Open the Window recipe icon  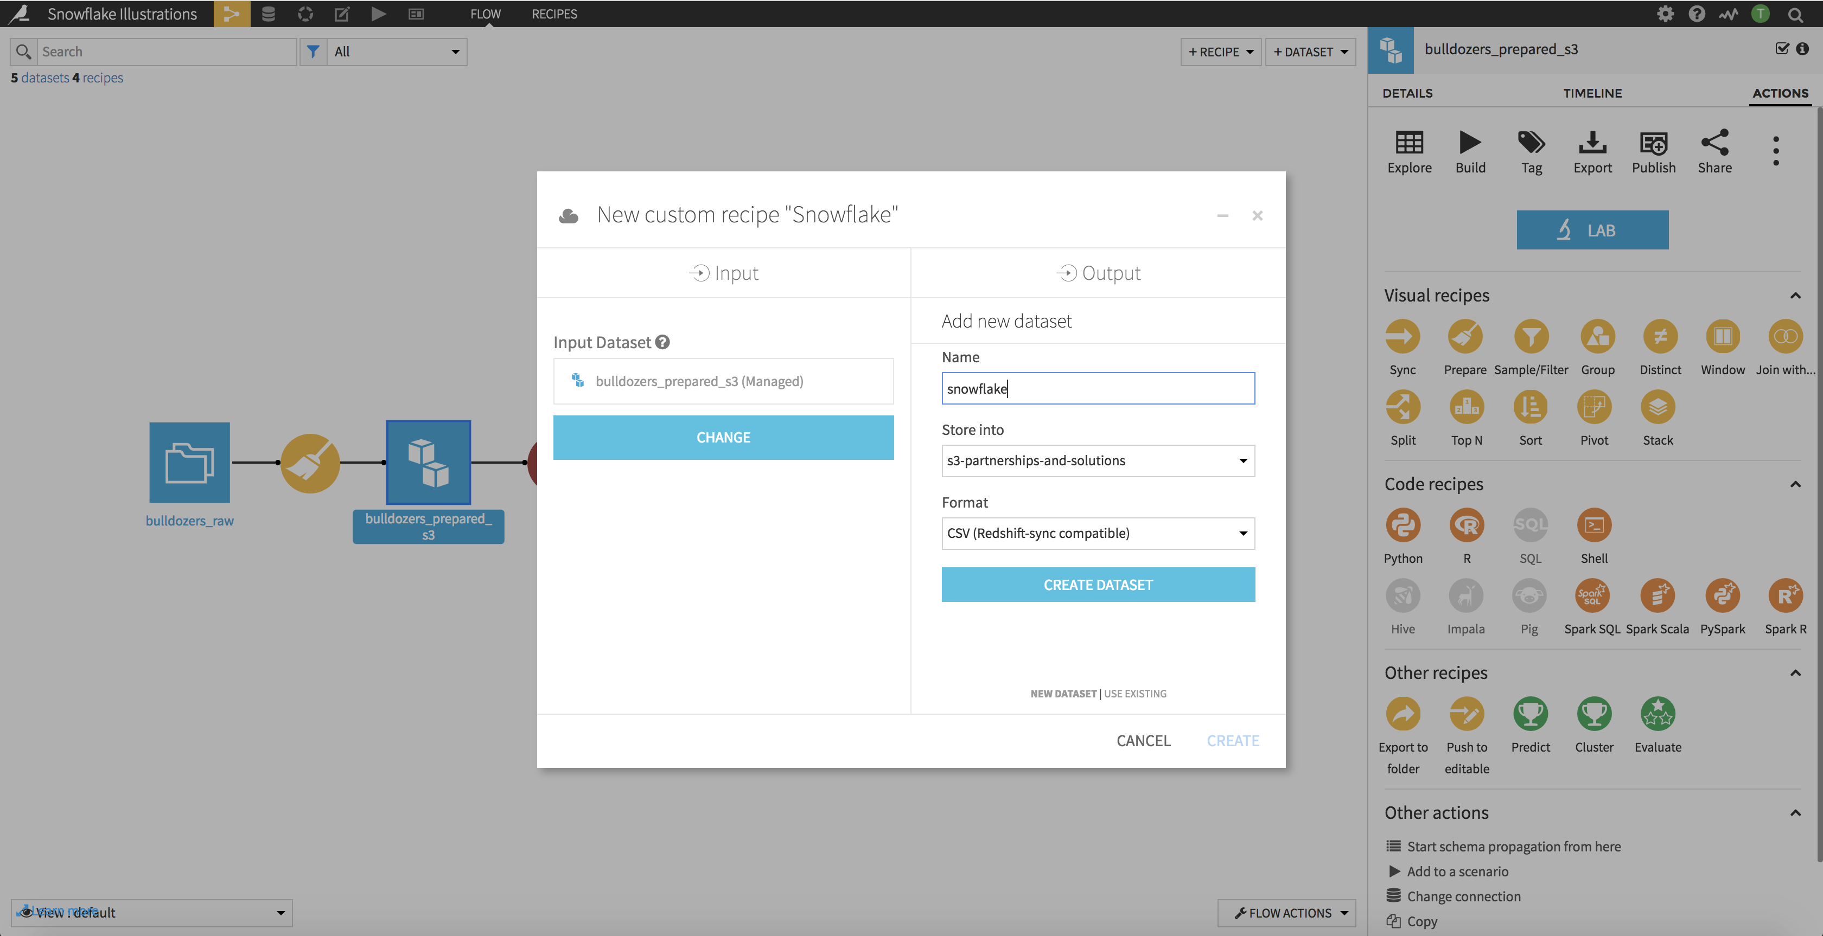1723,337
